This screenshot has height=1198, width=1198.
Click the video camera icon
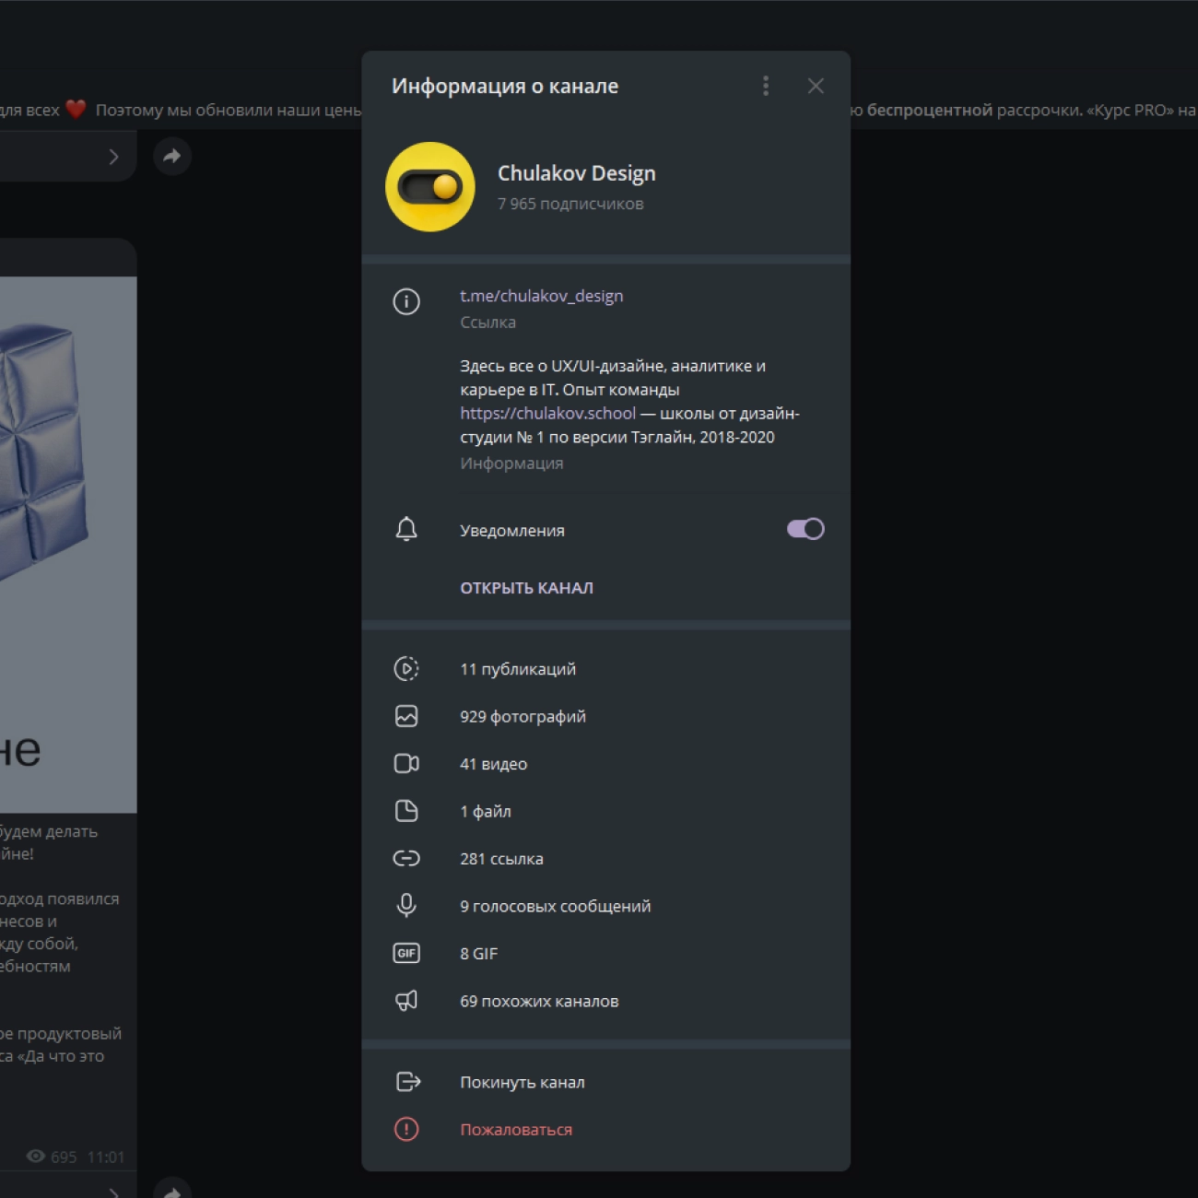406,764
